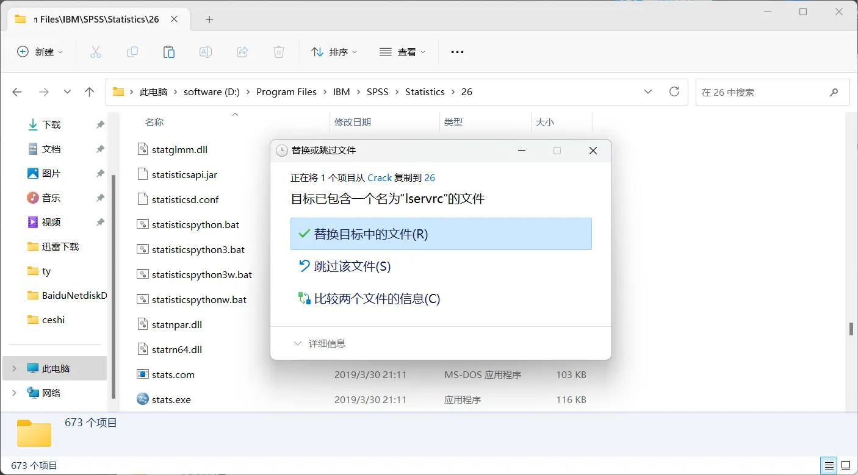Image resolution: width=858 pixels, height=475 pixels.
Task: Switch to details view via status bar icon
Action: click(828, 465)
